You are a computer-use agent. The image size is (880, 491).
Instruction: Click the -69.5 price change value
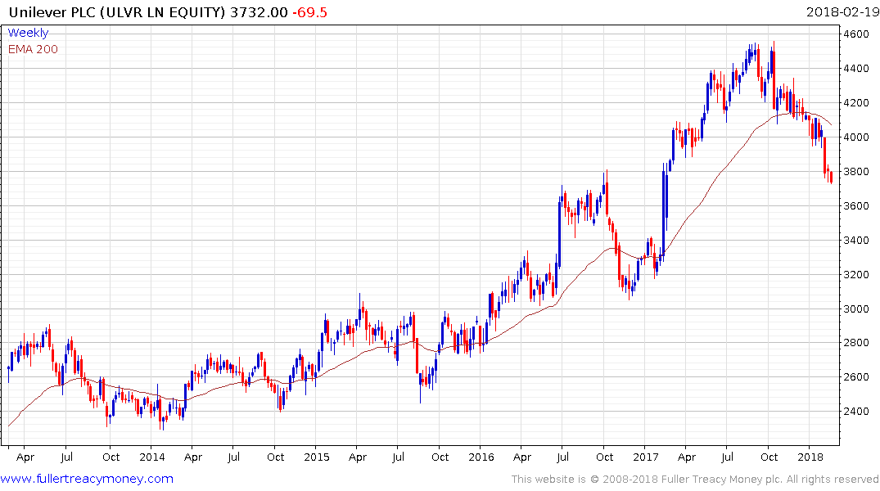point(309,12)
